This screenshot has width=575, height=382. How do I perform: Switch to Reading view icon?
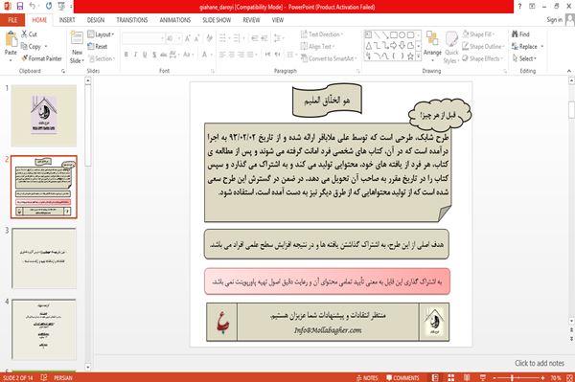(x=467, y=378)
